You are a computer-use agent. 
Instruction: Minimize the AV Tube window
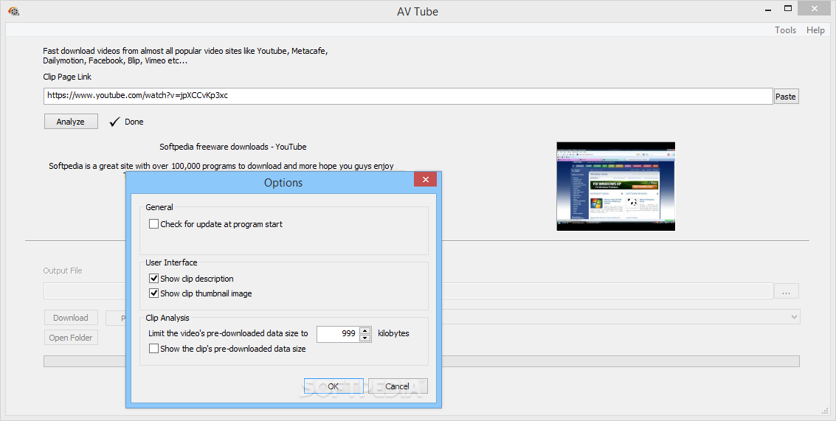click(x=768, y=9)
